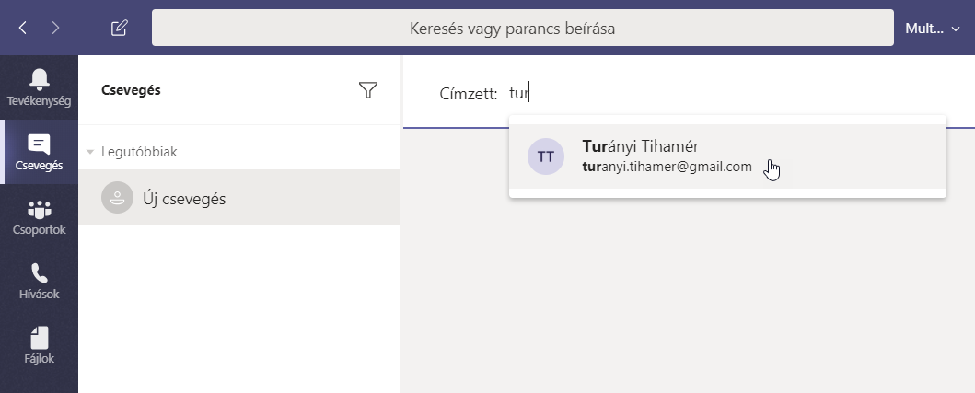Viewport: 975px width, 393px height.
Task: Select Turányi Tihamér from suggestions
Action: pyautogui.click(x=641, y=146)
